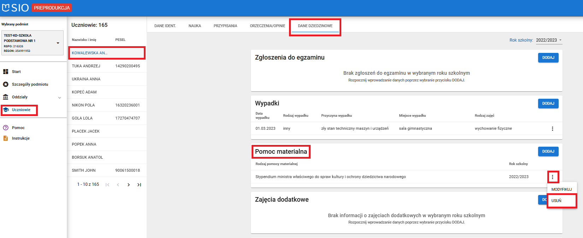This screenshot has width=583, height=238.
Task: Switch to the NAUKA tab
Action: click(x=195, y=26)
